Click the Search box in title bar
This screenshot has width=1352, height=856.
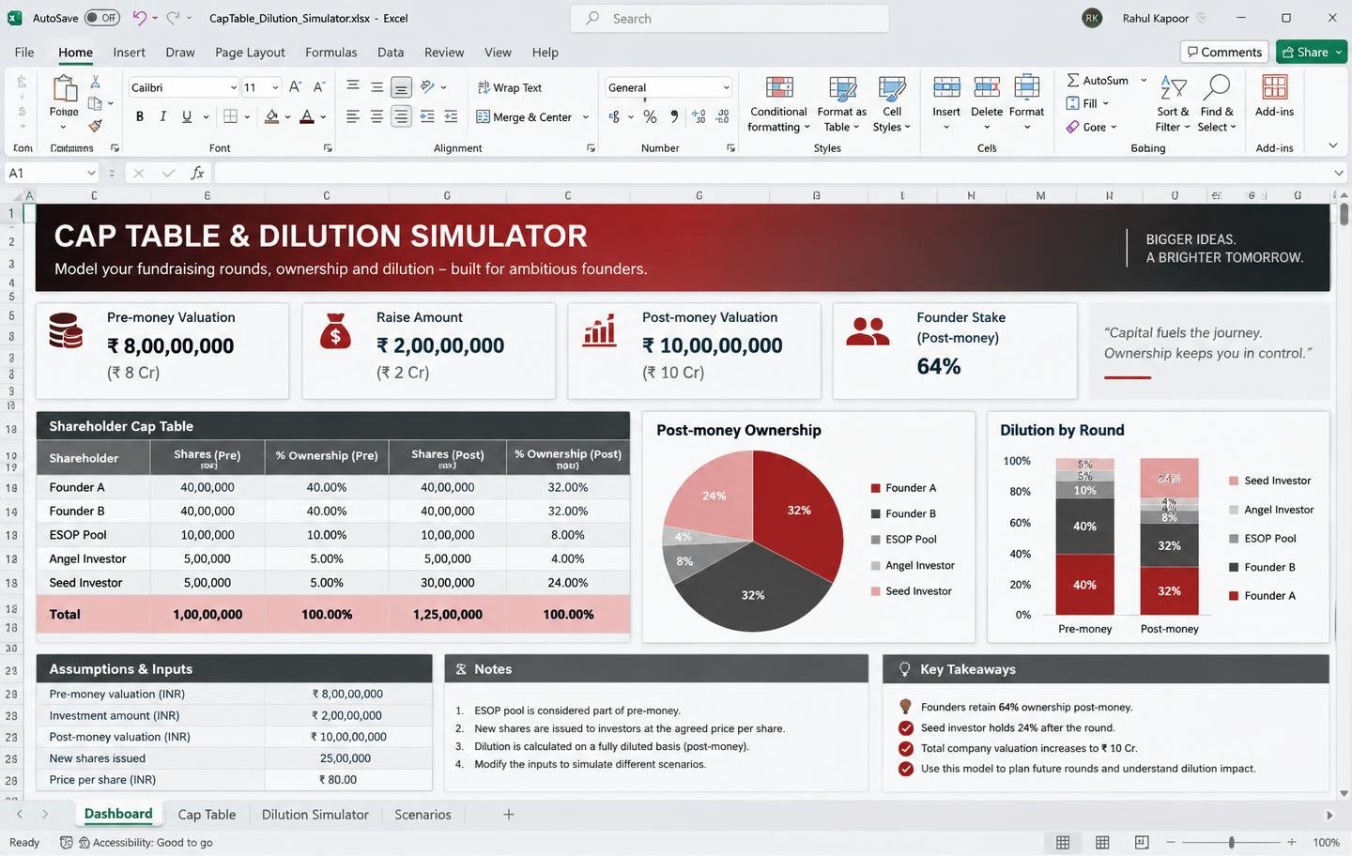click(730, 18)
